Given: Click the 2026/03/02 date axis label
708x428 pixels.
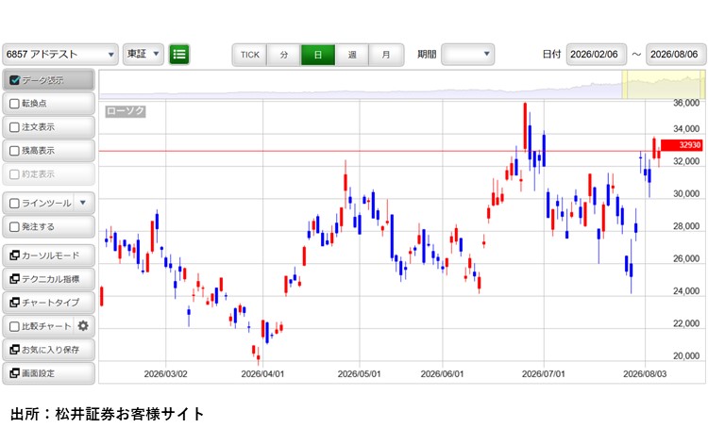Looking at the screenshot, I should point(166,374).
